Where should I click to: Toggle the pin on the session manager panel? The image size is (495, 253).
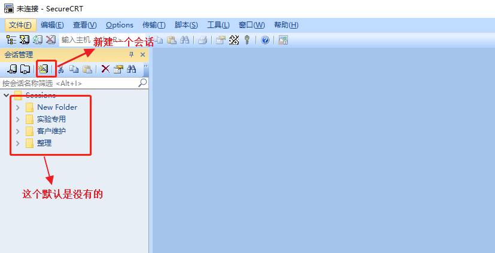(132, 54)
